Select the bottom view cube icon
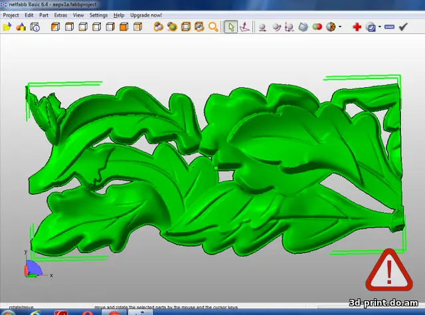 tap(83, 27)
